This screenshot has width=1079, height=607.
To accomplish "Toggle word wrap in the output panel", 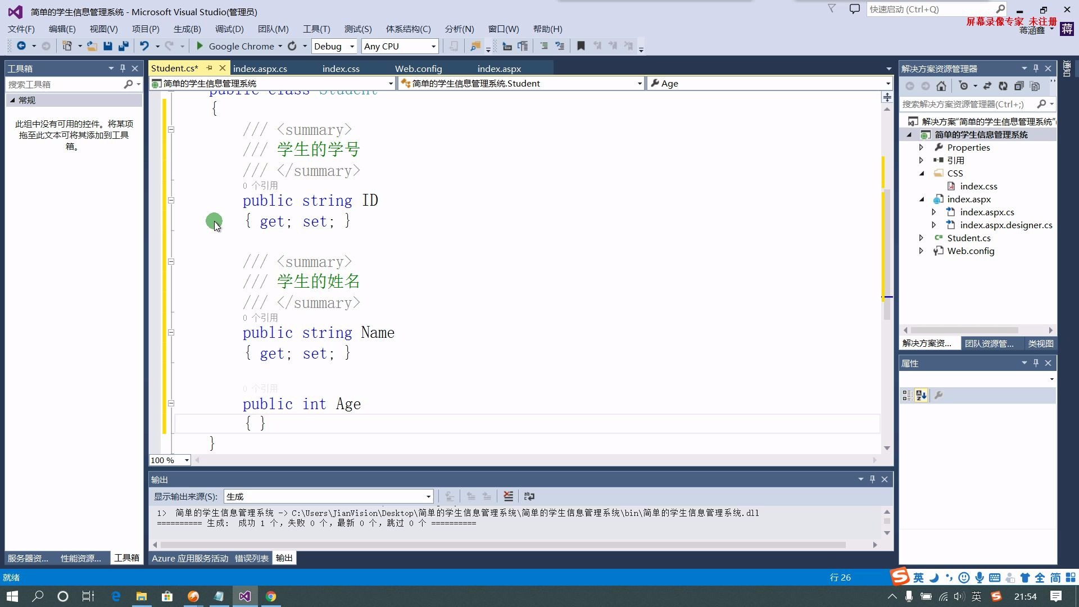I will coord(529,496).
